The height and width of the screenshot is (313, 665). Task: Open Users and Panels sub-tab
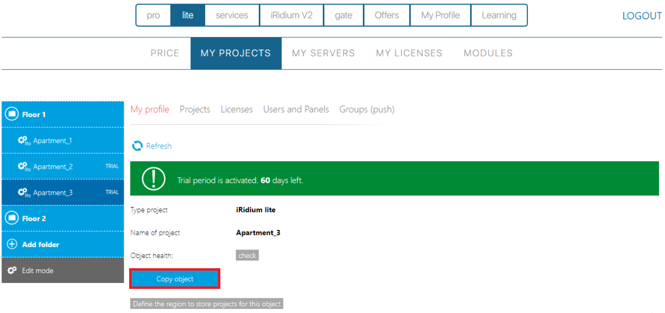pyautogui.click(x=296, y=109)
